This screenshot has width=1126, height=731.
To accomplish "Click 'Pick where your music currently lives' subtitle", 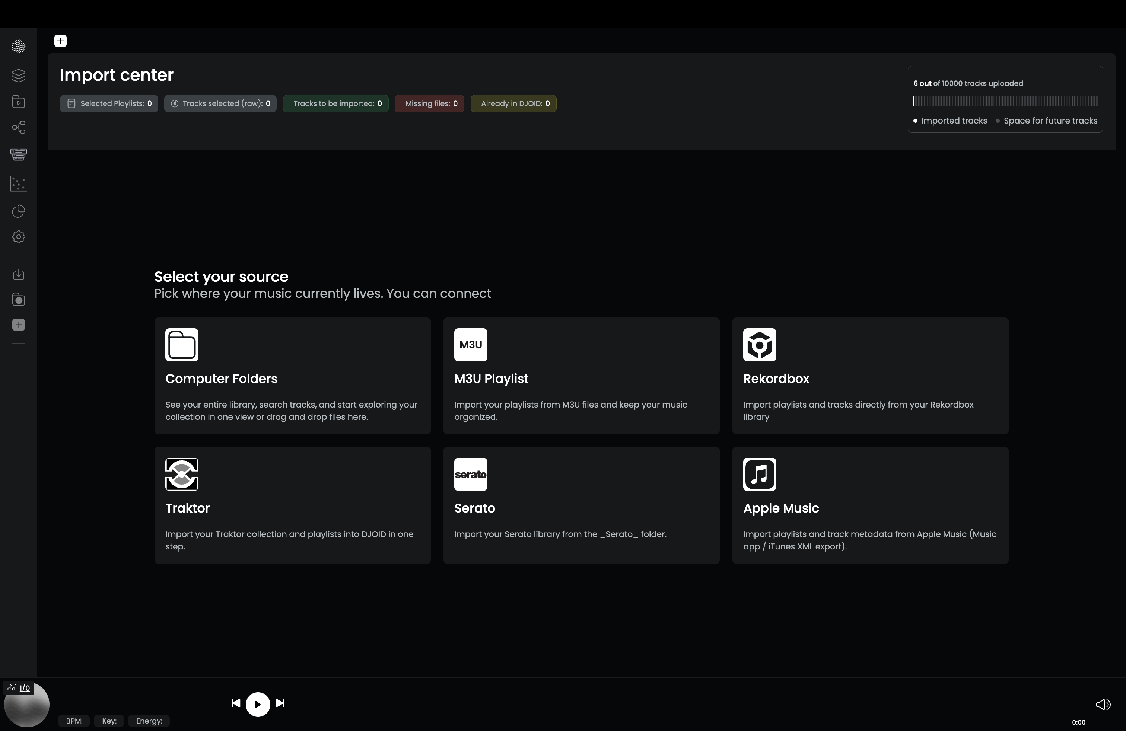I will tap(323, 293).
